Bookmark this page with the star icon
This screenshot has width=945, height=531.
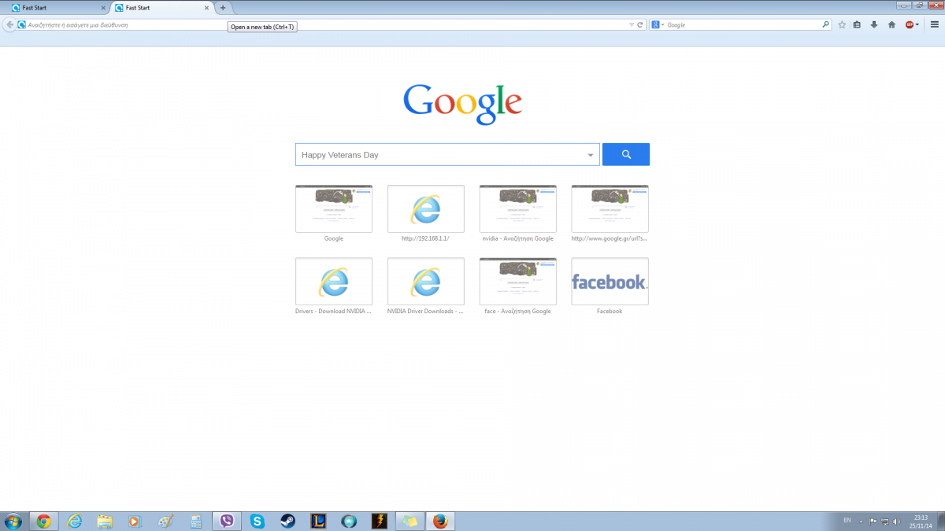[842, 24]
